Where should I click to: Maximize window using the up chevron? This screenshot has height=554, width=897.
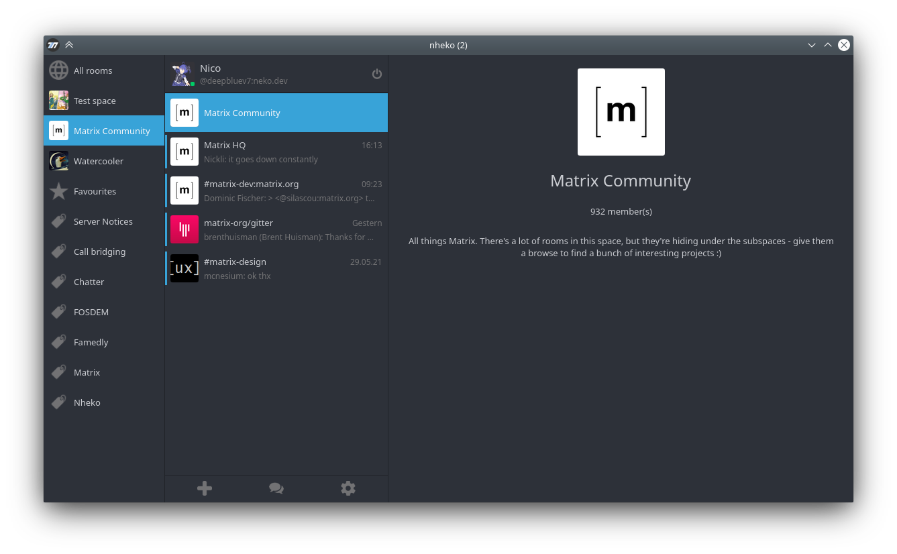point(828,45)
